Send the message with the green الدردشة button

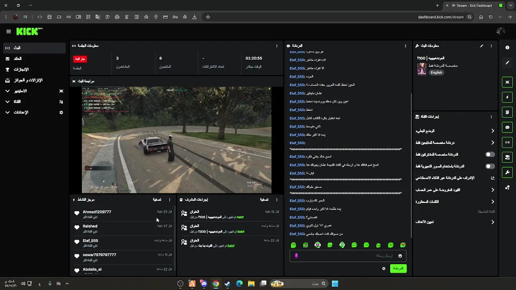[398, 268]
